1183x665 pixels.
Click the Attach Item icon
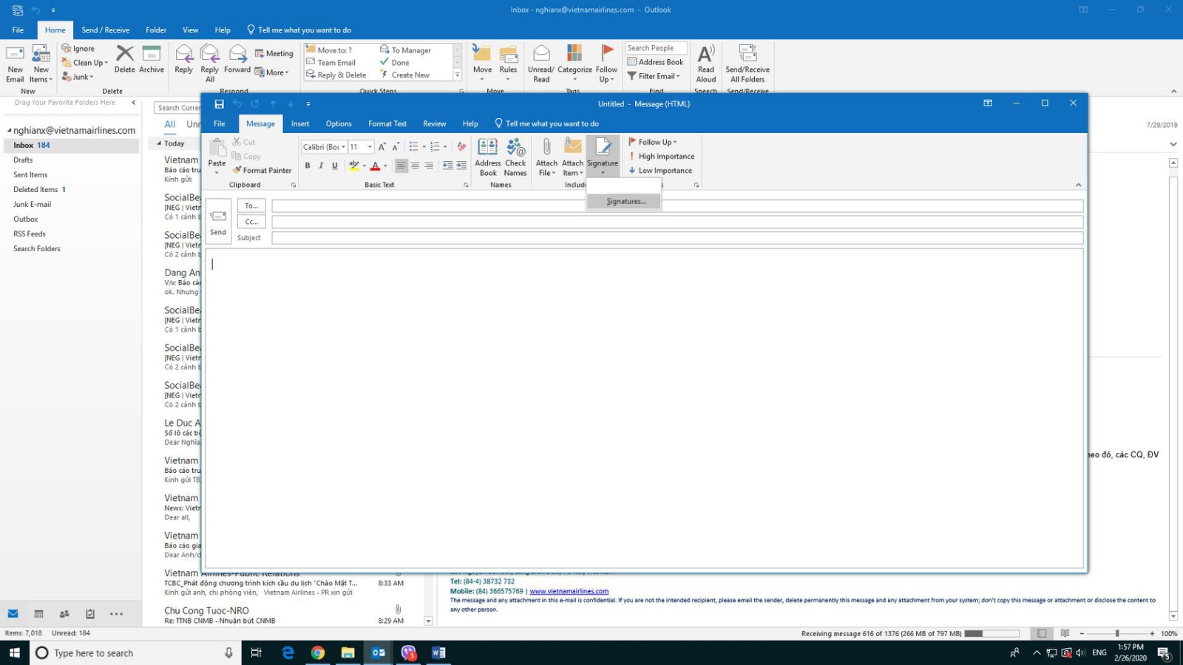coord(572,157)
